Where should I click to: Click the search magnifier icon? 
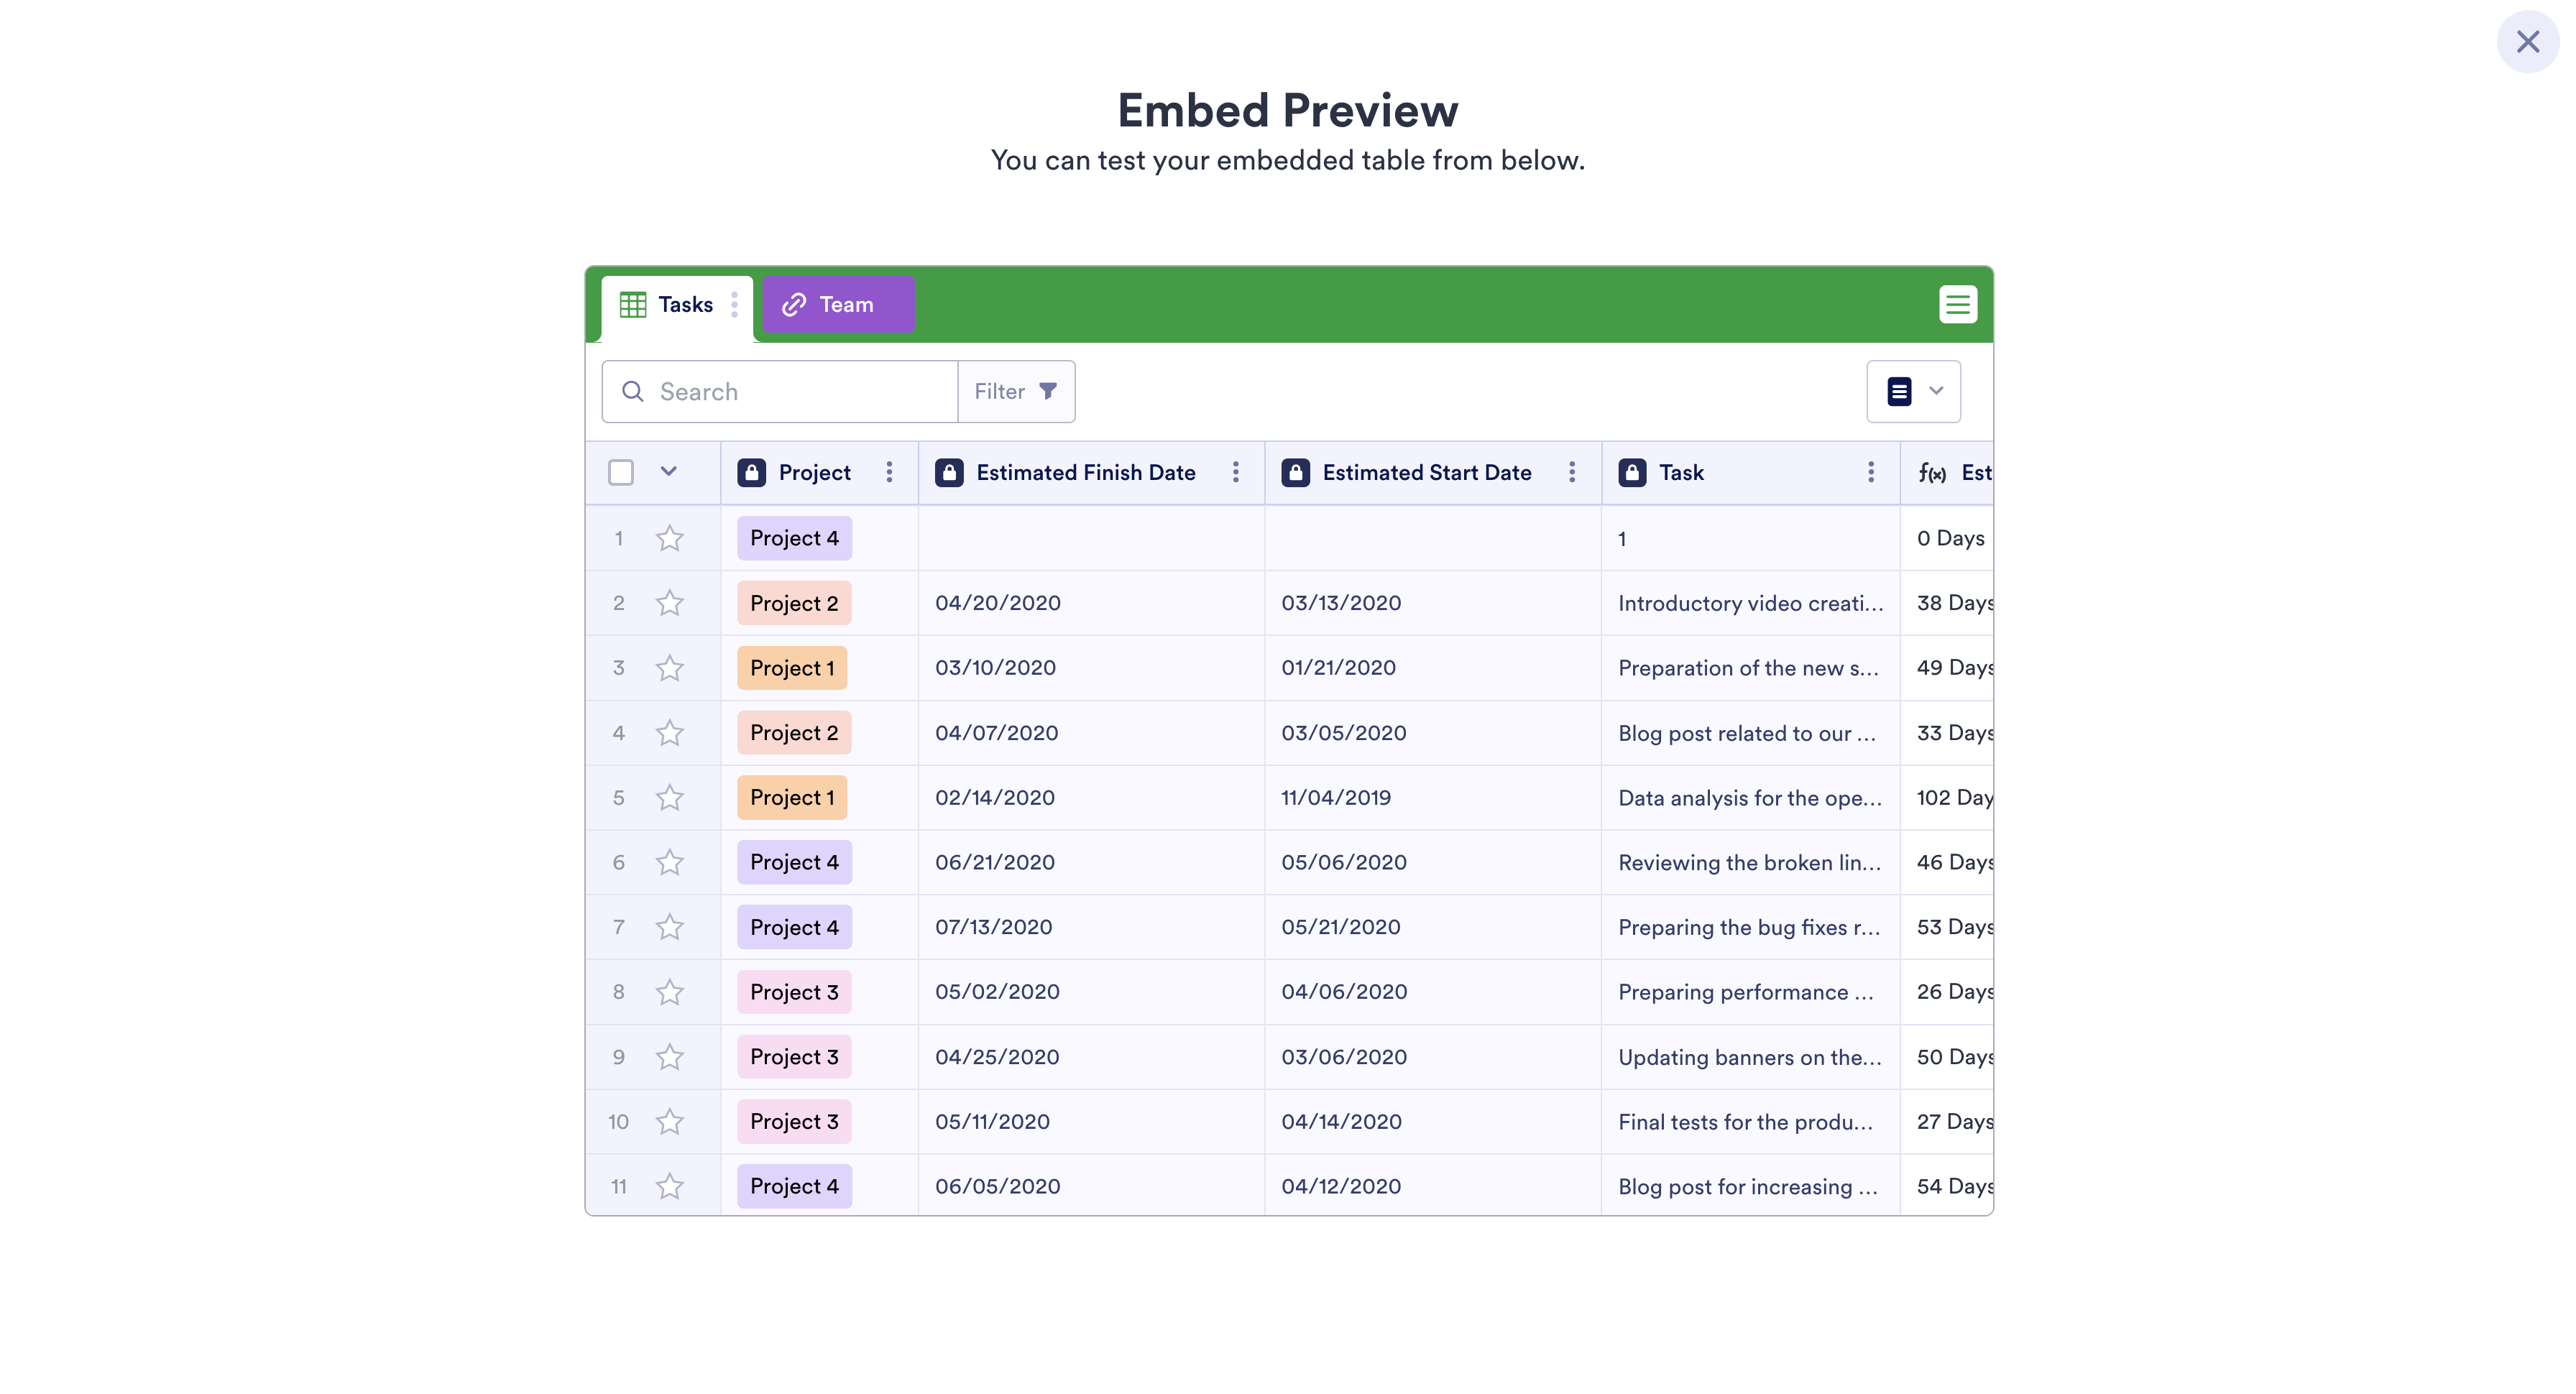(x=632, y=391)
